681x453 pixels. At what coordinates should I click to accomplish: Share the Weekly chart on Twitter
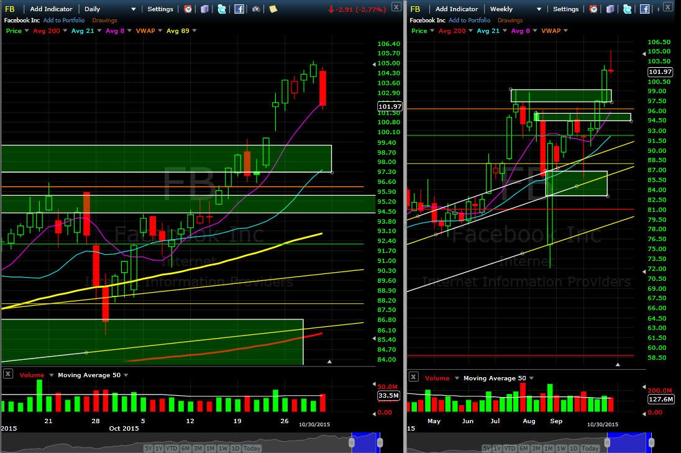(627, 9)
